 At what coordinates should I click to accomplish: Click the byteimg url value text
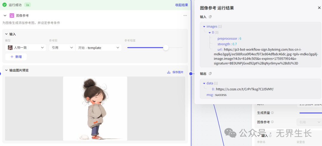click(x=266, y=57)
